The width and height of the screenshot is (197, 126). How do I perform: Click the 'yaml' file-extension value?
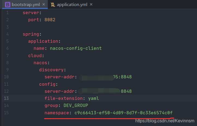[94, 99]
